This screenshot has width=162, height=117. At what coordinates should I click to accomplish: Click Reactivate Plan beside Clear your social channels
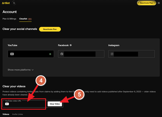pyautogui.click(x=50, y=29)
